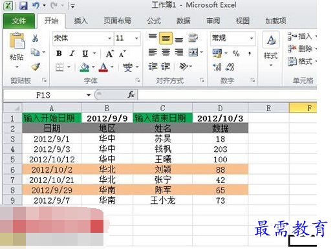This screenshot has width=333, height=249.
Task: Toggle center horizontal alignment
Action: (x=166, y=52)
